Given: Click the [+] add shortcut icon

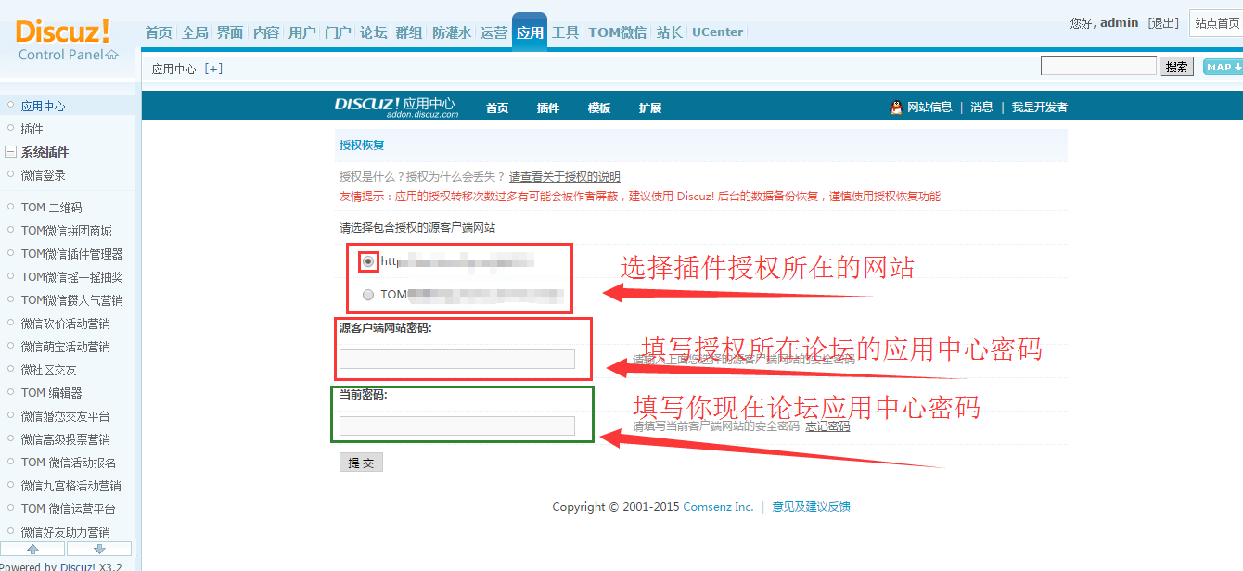Looking at the screenshot, I should point(213,69).
